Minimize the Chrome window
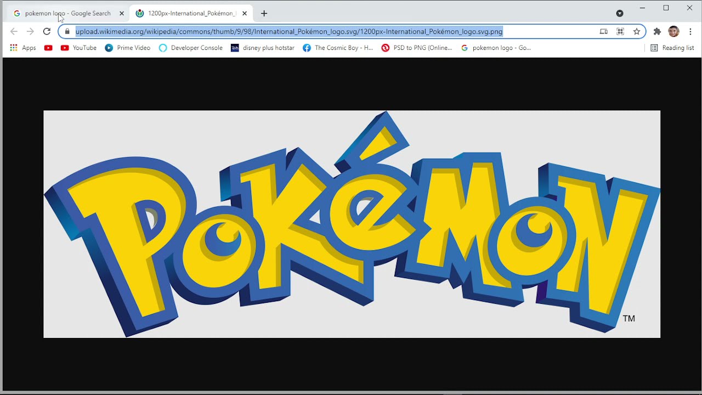Image resolution: width=702 pixels, height=395 pixels. coord(642,8)
